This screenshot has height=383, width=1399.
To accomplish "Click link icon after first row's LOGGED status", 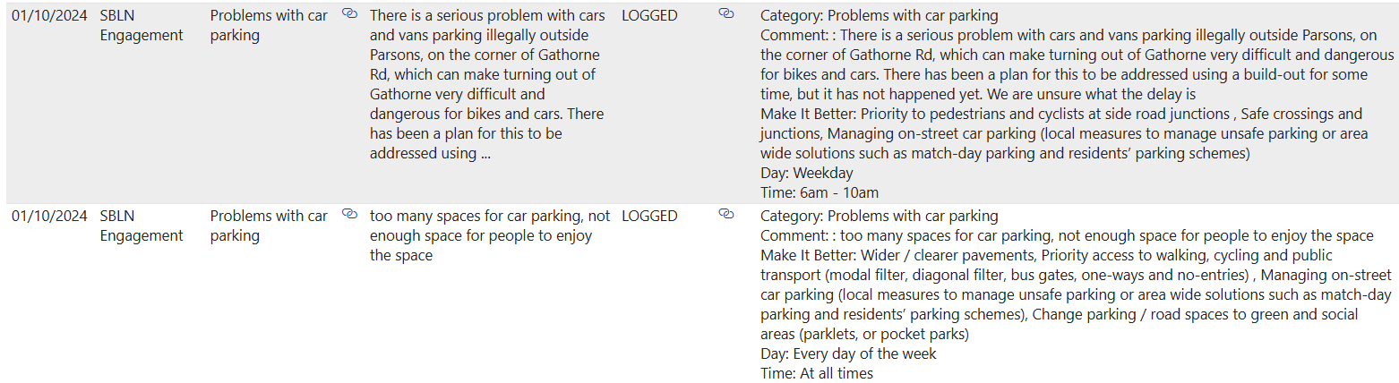I will tap(726, 14).
